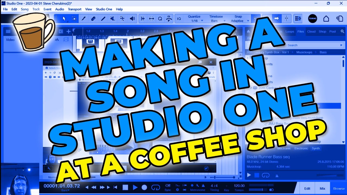Image resolution: width=347 pixels, height=195 pixels.
Task: Click the transport rewind double-arrow
Action: coord(94,187)
